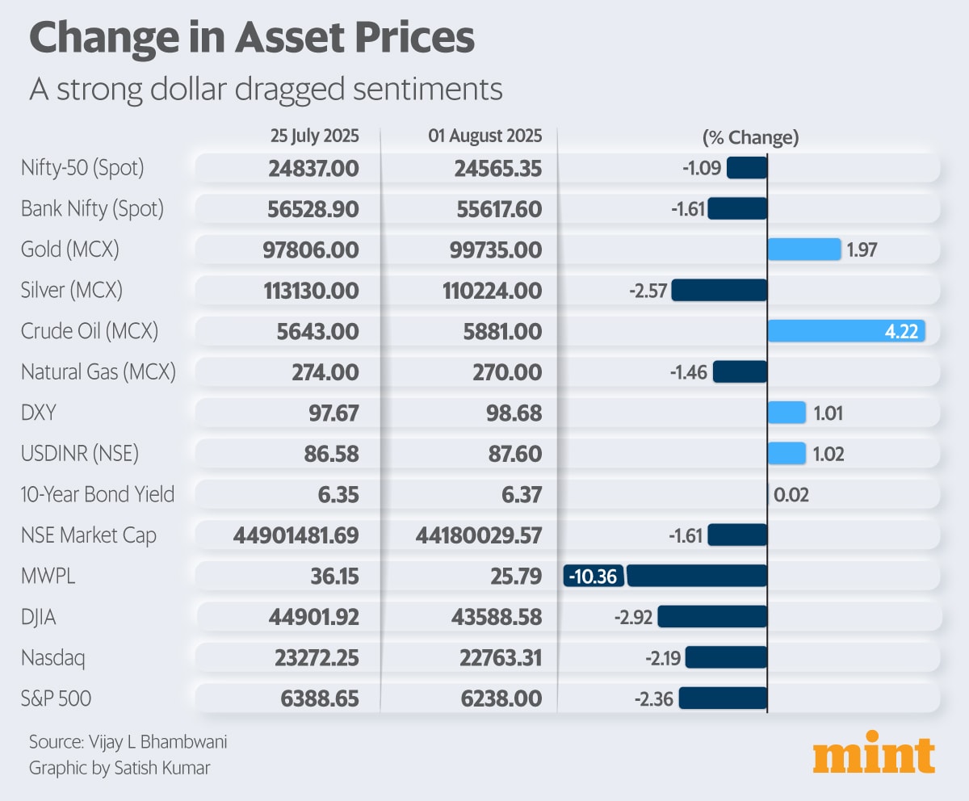The height and width of the screenshot is (801, 969).
Task: Click the 10-Year Bond Yield label
Action: [x=98, y=494]
